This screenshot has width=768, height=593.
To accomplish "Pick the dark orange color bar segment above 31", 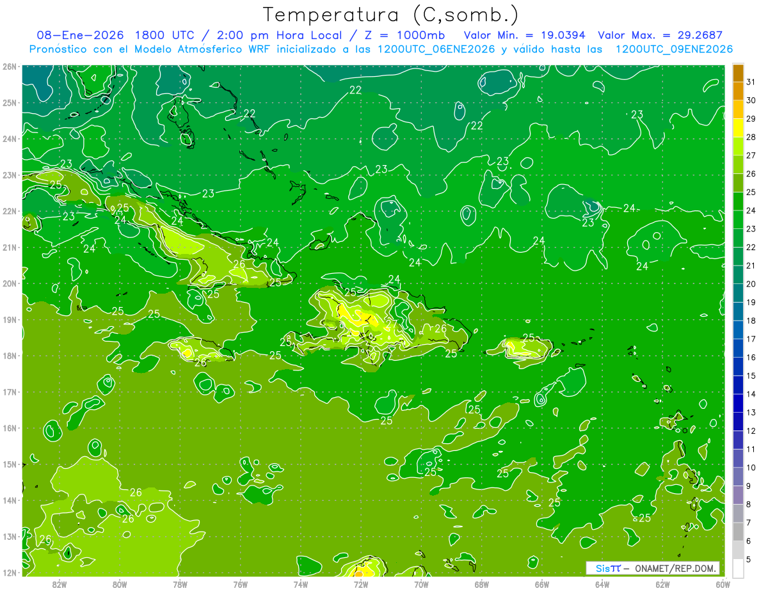I will pyautogui.click(x=738, y=72).
